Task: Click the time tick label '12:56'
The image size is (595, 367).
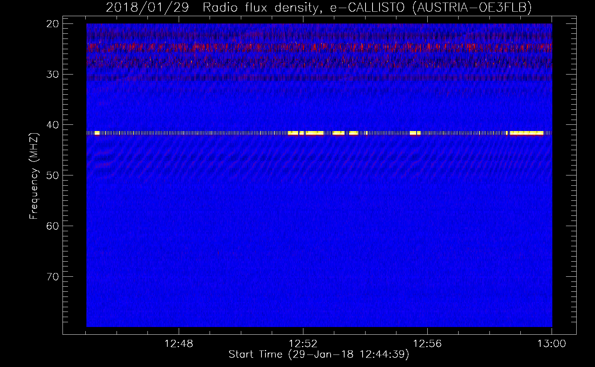Action: [427, 344]
